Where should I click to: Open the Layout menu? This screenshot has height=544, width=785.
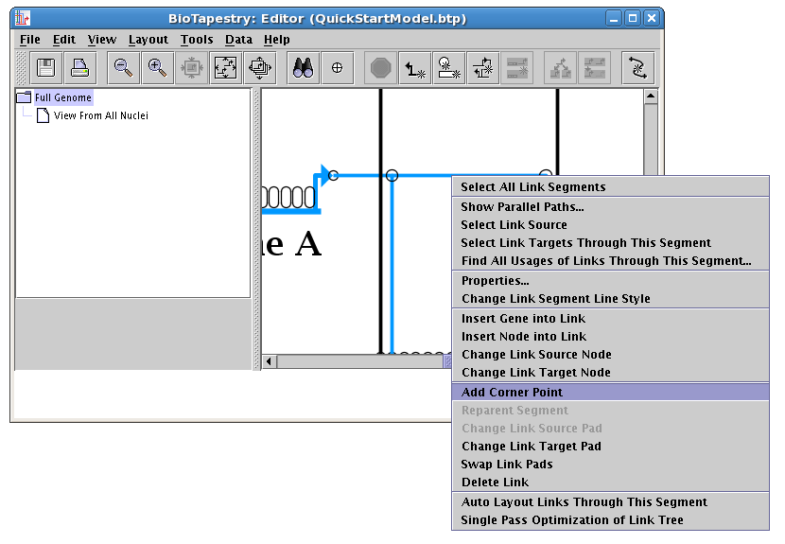pyautogui.click(x=148, y=40)
